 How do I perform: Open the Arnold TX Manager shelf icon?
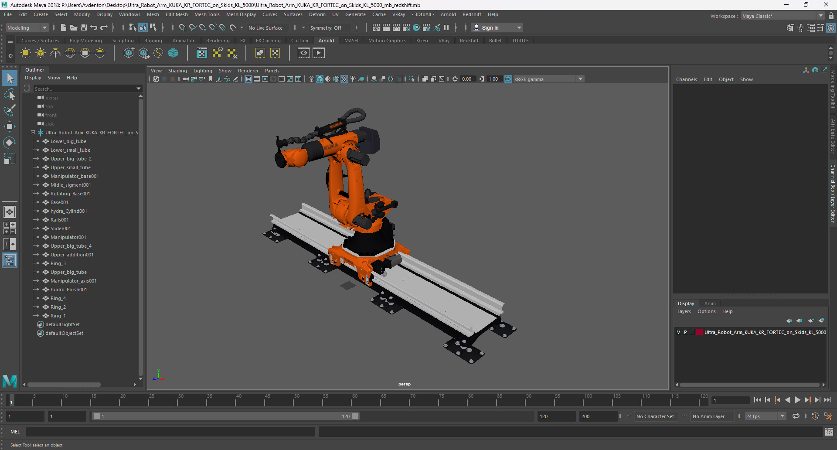pyautogui.click(x=202, y=53)
